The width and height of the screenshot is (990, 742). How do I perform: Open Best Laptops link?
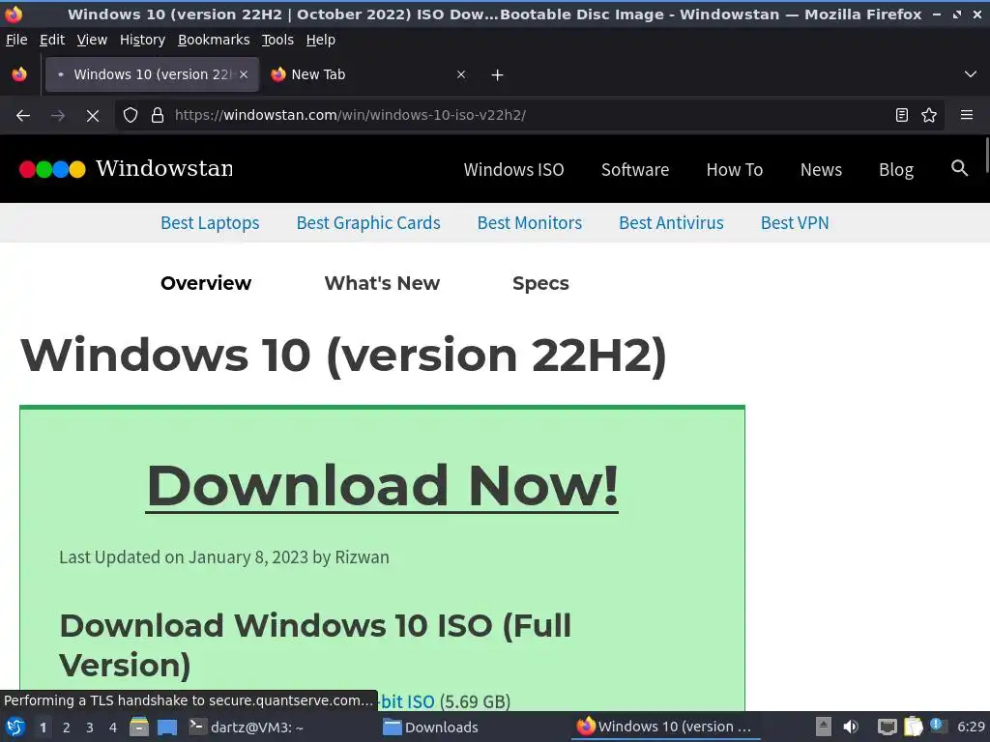(x=210, y=223)
